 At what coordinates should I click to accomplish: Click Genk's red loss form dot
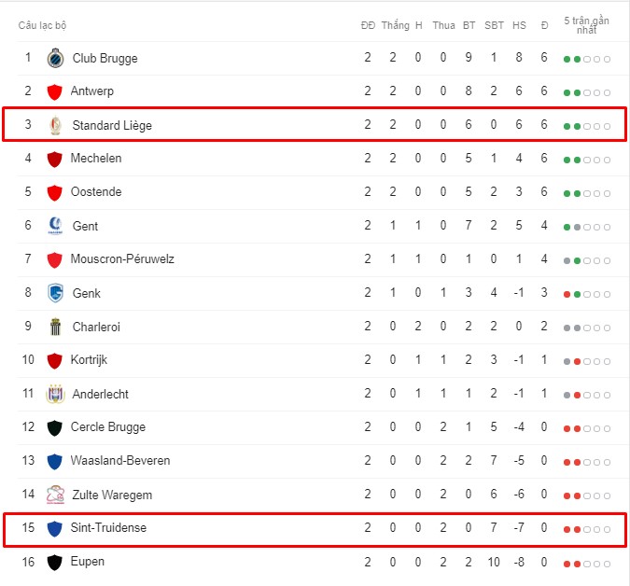[x=567, y=295]
